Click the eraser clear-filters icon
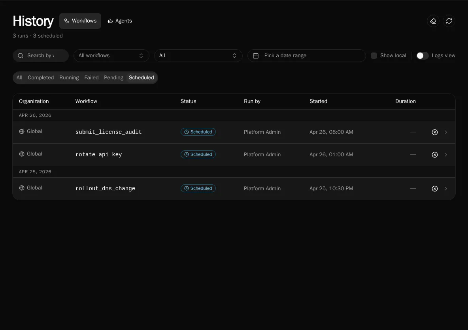The image size is (468, 330). pos(433,21)
